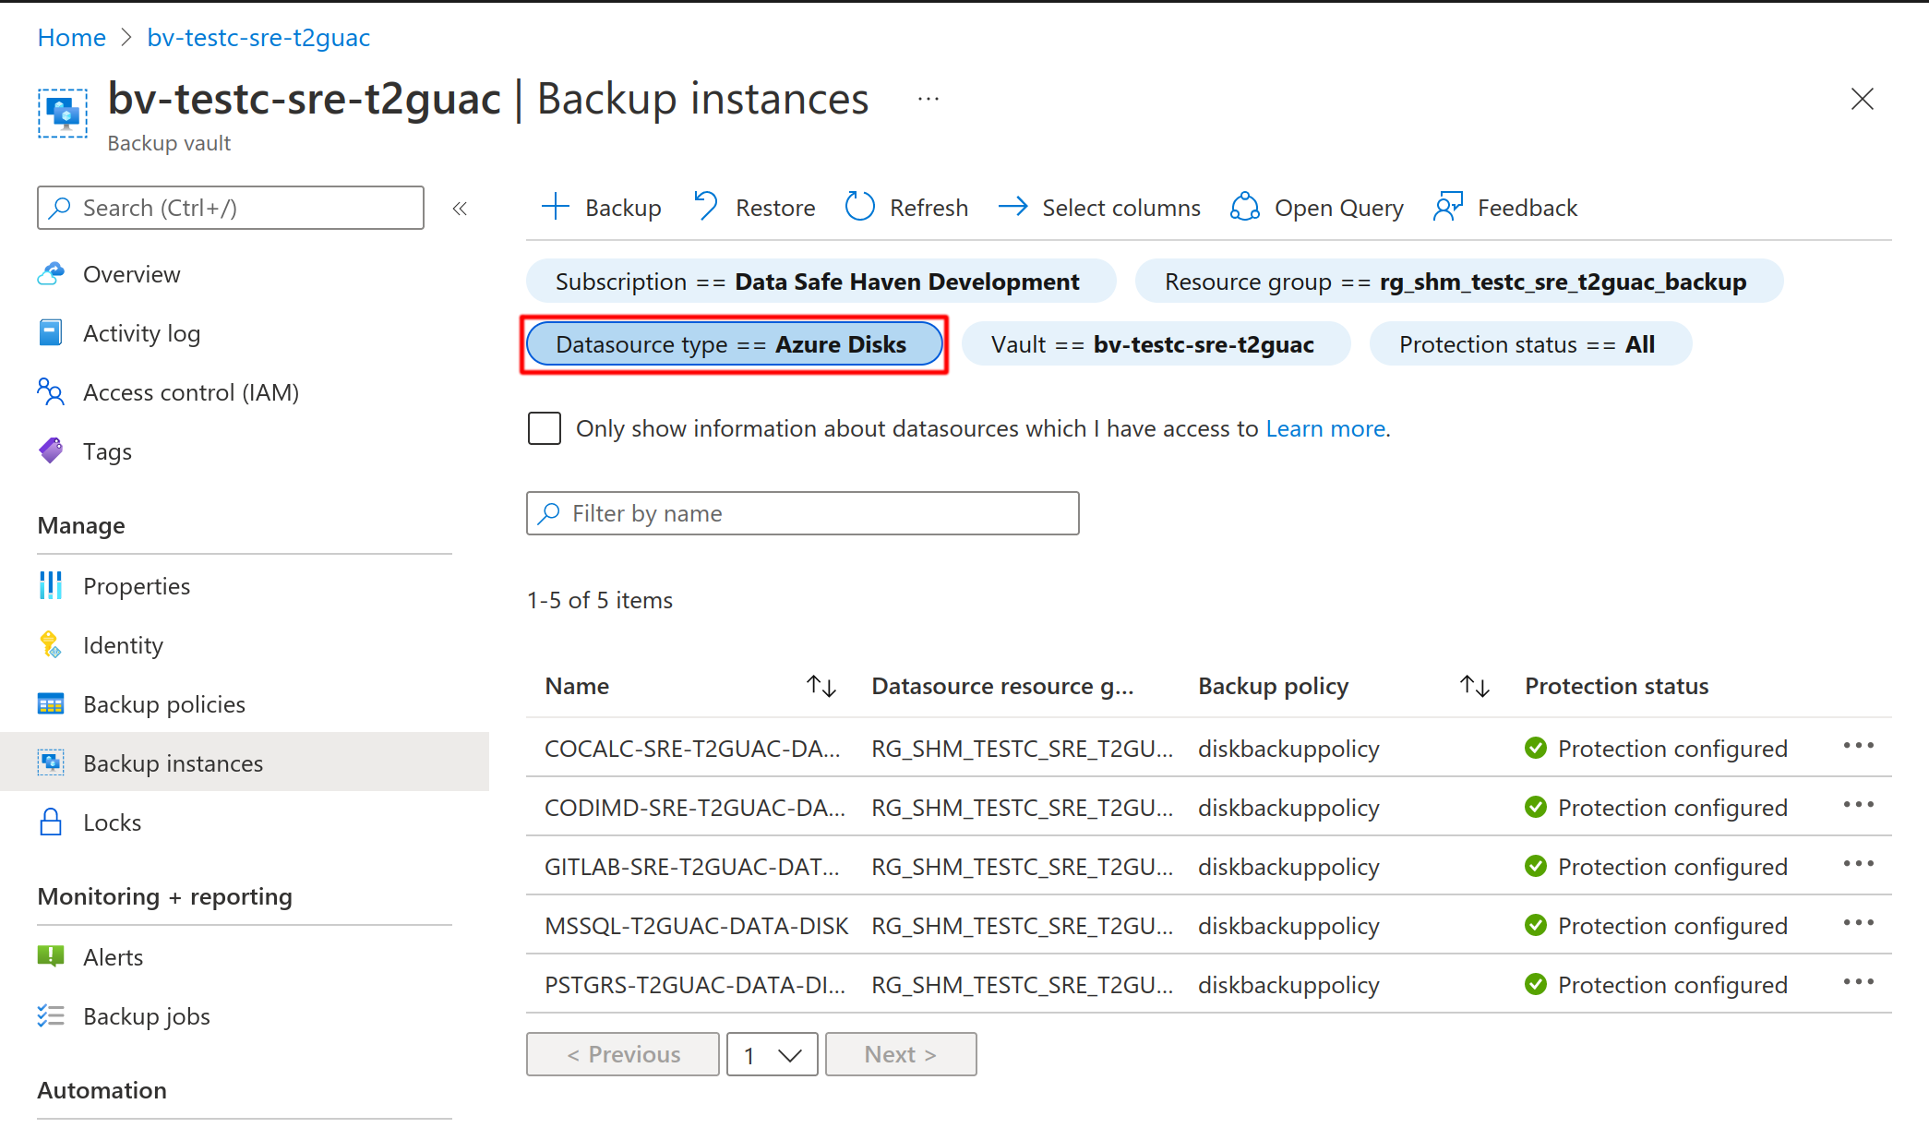Screen dimensions: 1929x1128
Task: Open more options for MSSQL-T2GUAC-DATA-DISK row
Action: [1858, 923]
